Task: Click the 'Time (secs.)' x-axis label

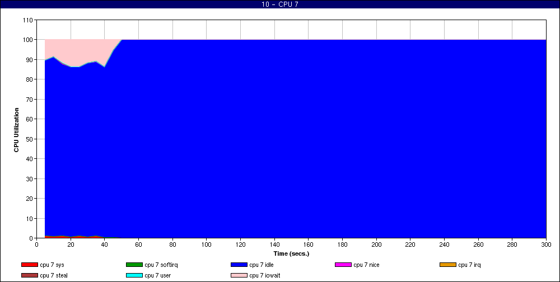Action: coord(291,254)
